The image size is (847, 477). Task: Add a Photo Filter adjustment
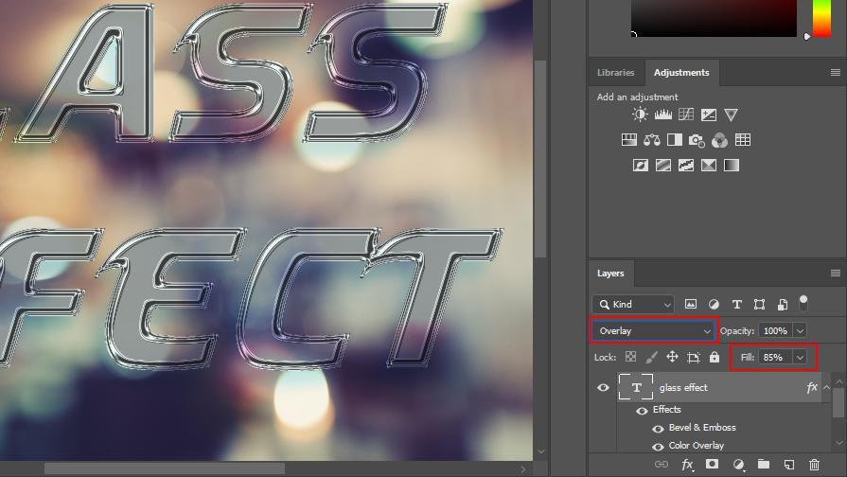click(697, 140)
